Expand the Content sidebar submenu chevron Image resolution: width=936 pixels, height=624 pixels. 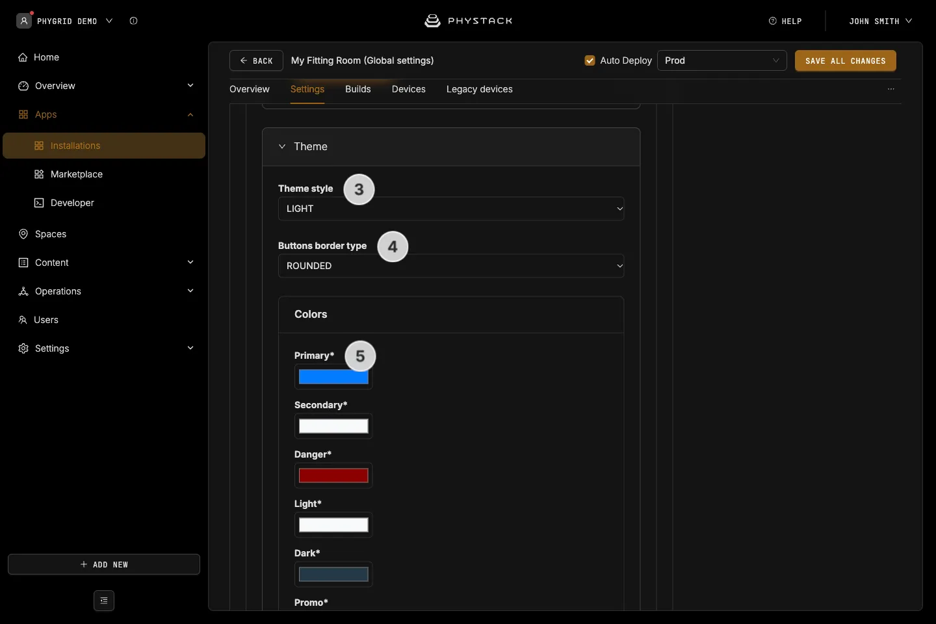(x=190, y=262)
